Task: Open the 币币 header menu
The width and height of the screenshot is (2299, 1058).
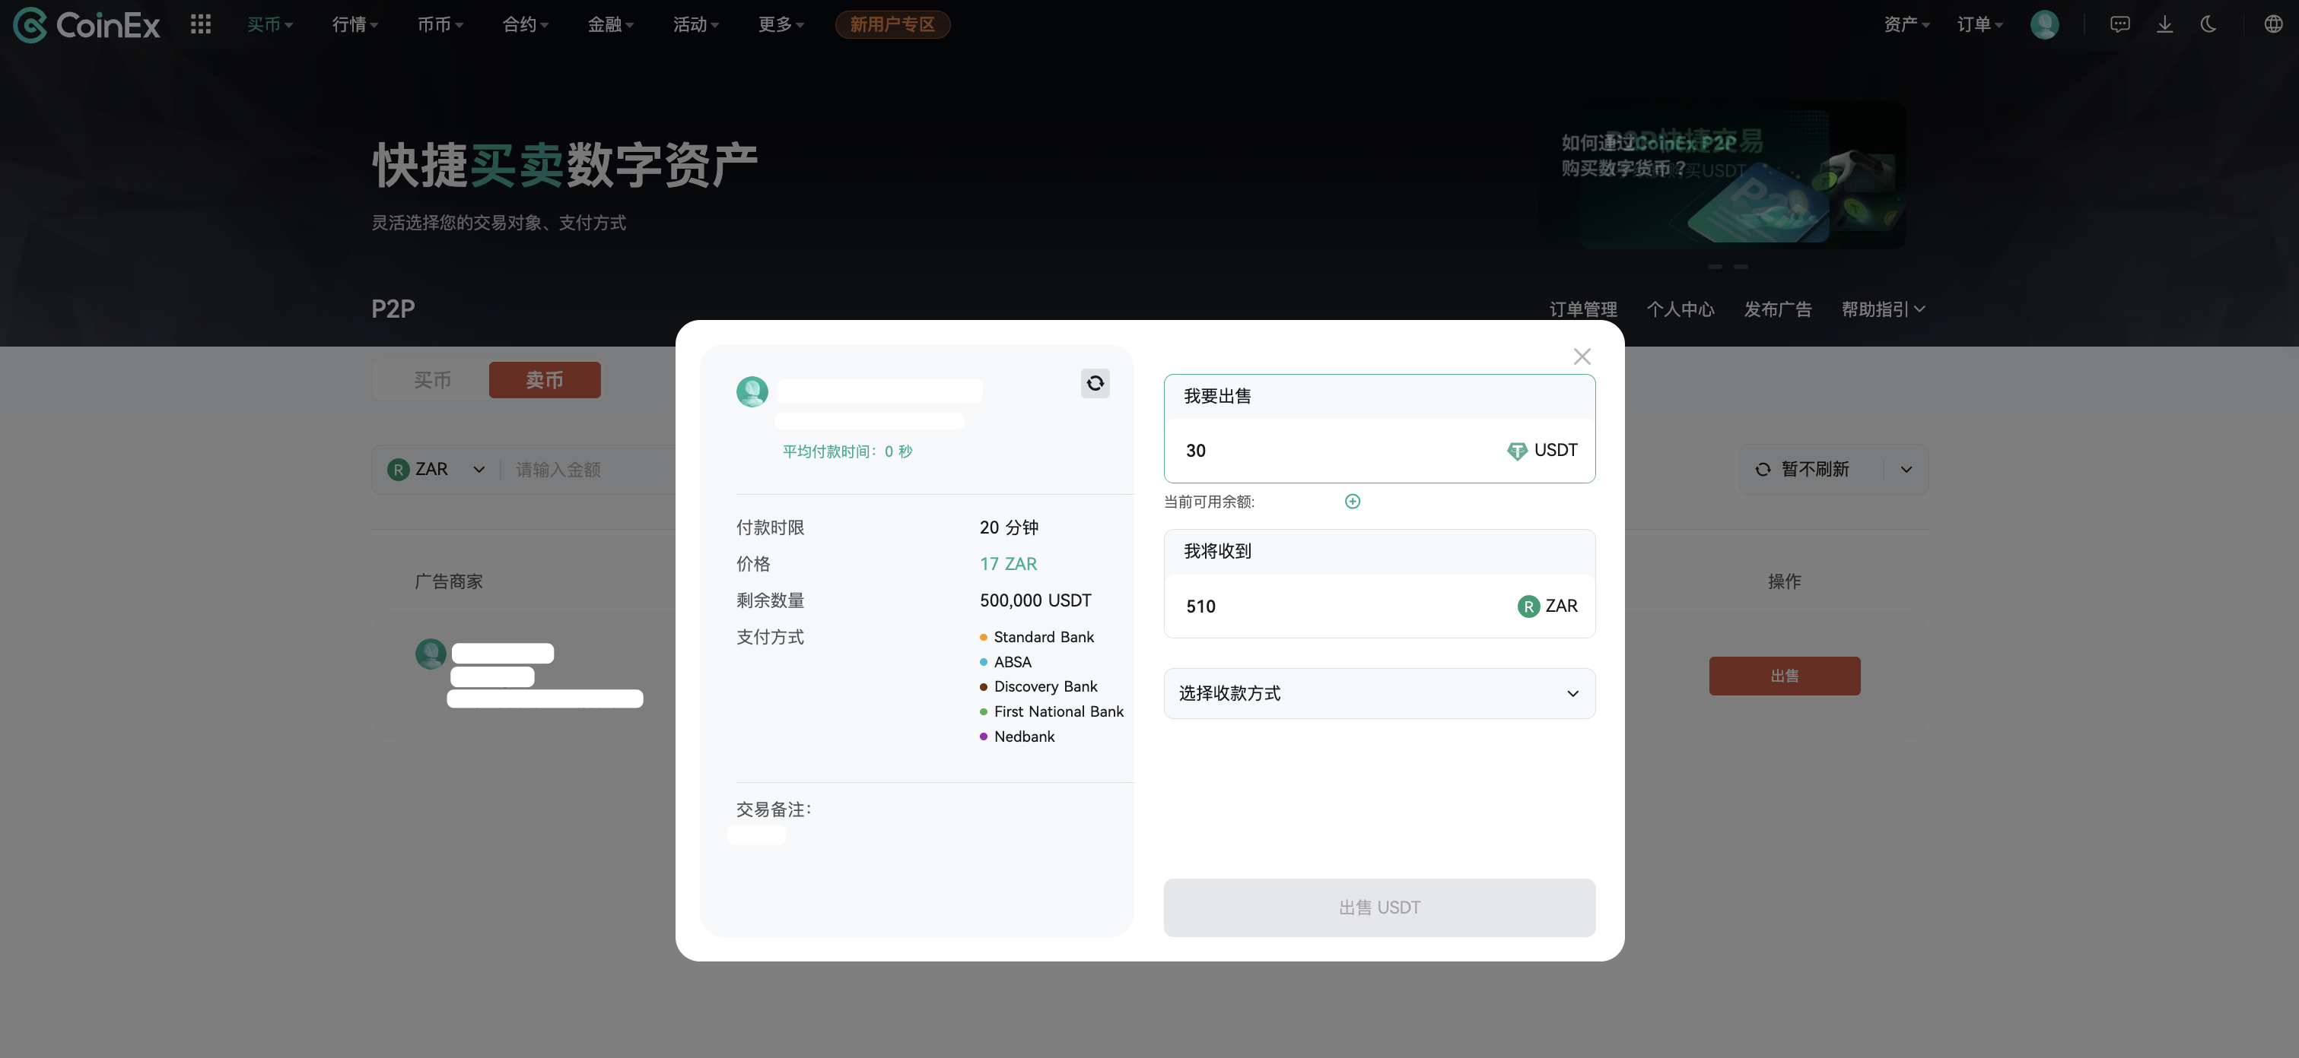Action: pyautogui.click(x=440, y=24)
